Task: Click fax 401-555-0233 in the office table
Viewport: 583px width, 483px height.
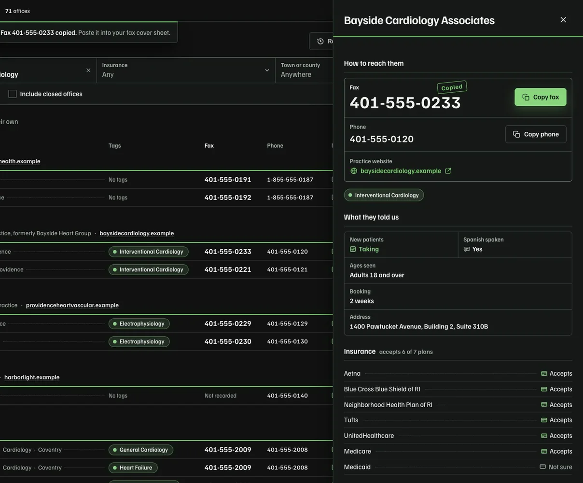Action: click(x=228, y=252)
